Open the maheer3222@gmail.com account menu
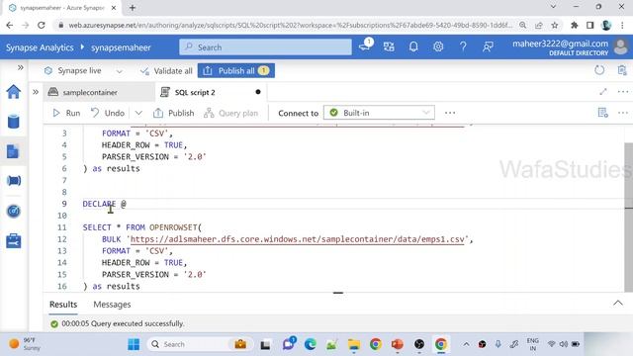The height and width of the screenshot is (356, 633). (570, 47)
